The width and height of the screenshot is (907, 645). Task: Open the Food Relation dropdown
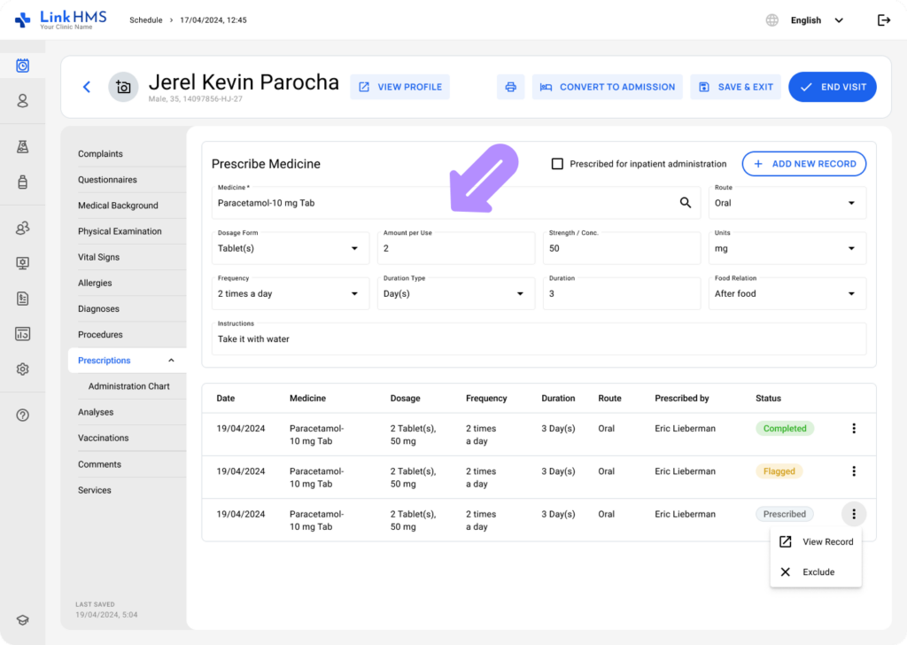point(787,293)
